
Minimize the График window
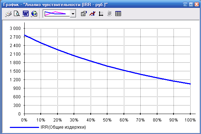pos(185,5)
